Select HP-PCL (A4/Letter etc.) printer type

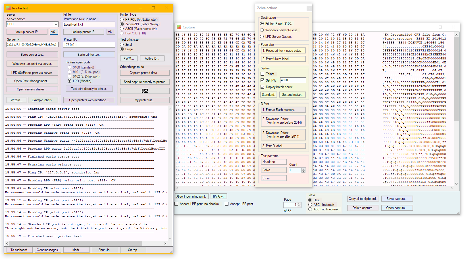coord(122,20)
